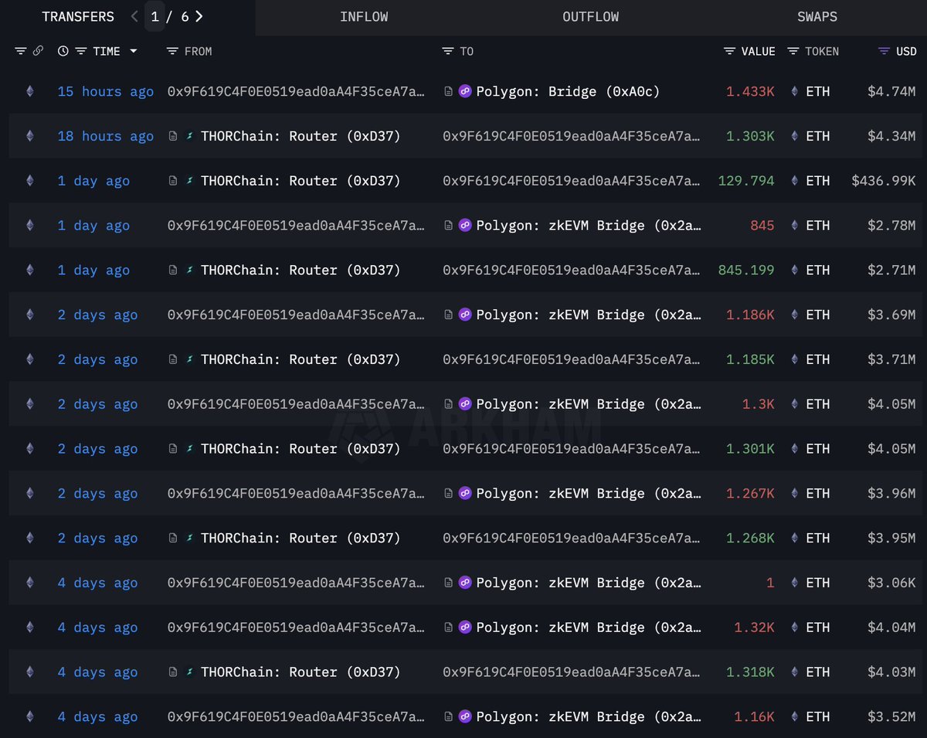Click THORChain Router in the $4.34M row
927x738 pixels.
coord(301,136)
